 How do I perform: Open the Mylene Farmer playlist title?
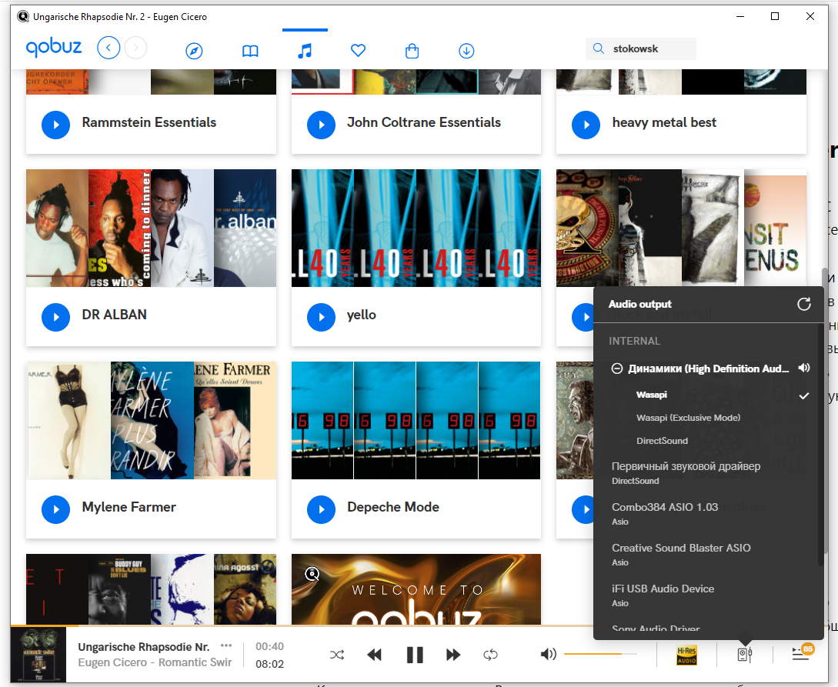(129, 507)
